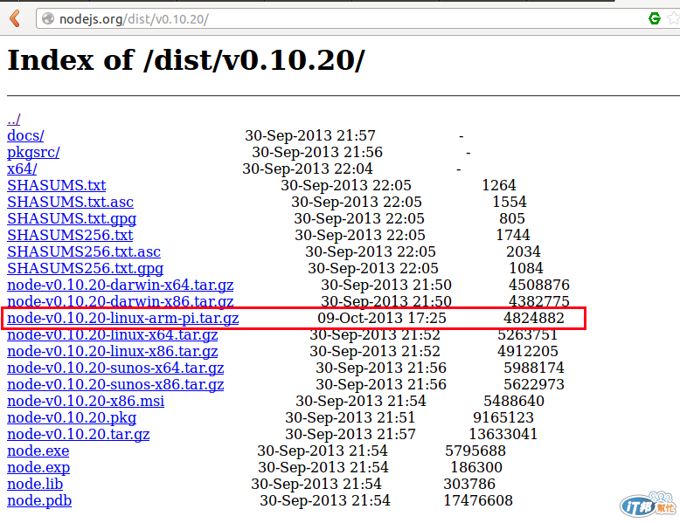Click the file size 186300
The width and height of the screenshot is (680, 523).
pos(476,467)
